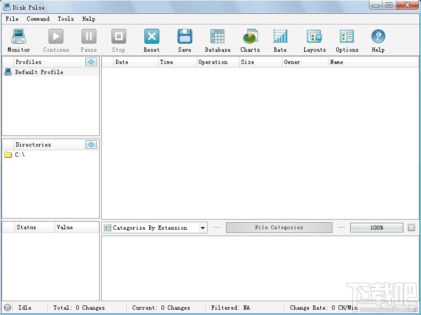Screen dimensions: 421x315
Task: Select the Default Profile entry
Action: [x=51, y=72]
